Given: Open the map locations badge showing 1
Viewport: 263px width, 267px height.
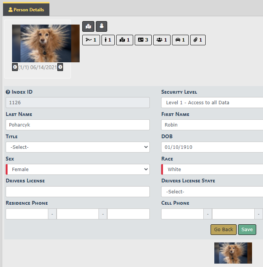Looking at the screenshot, I should (x=125, y=40).
